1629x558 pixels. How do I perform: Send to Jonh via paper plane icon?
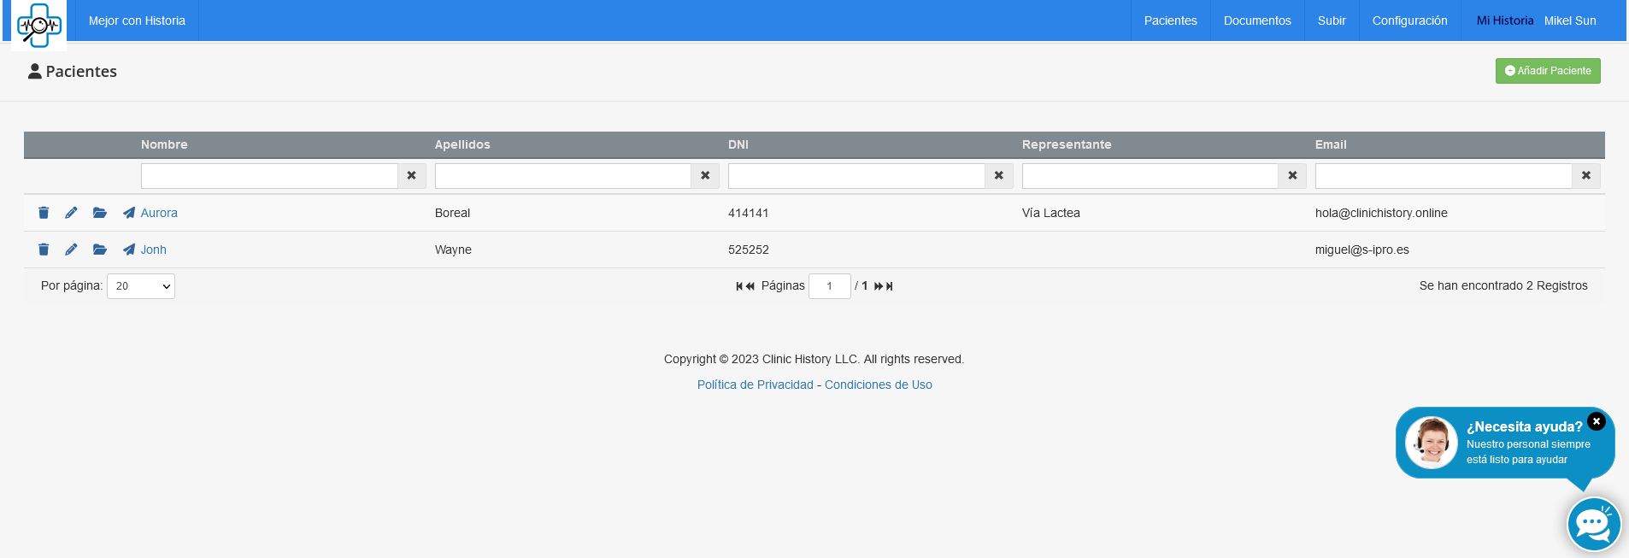[129, 250]
